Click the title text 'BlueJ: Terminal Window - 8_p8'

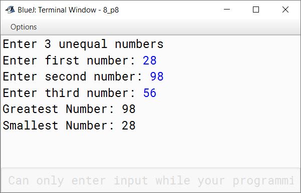(x=68, y=10)
